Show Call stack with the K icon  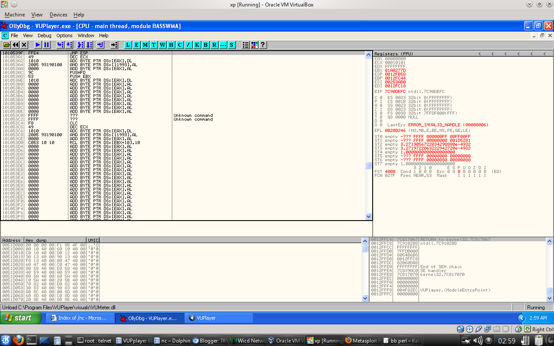tap(197, 45)
